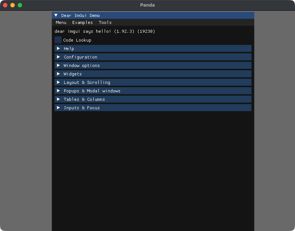This screenshot has height=231, width=295.
Task: Open the Examples menu
Action: tap(82, 22)
